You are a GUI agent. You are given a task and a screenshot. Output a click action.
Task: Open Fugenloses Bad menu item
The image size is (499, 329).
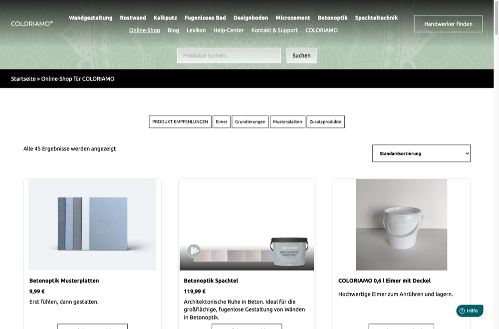tap(205, 18)
